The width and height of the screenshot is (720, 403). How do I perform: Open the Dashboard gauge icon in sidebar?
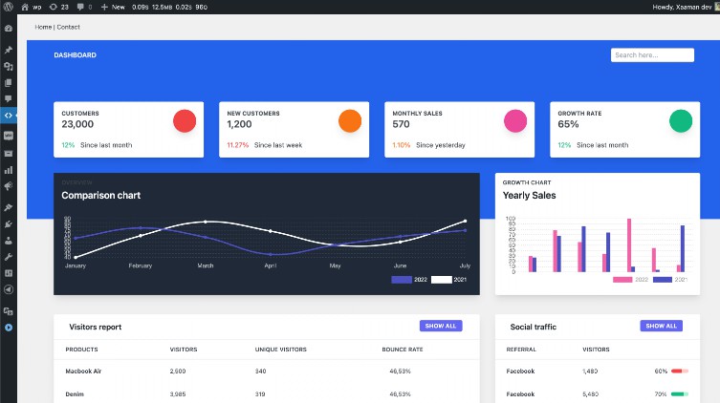[x=9, y=29]
